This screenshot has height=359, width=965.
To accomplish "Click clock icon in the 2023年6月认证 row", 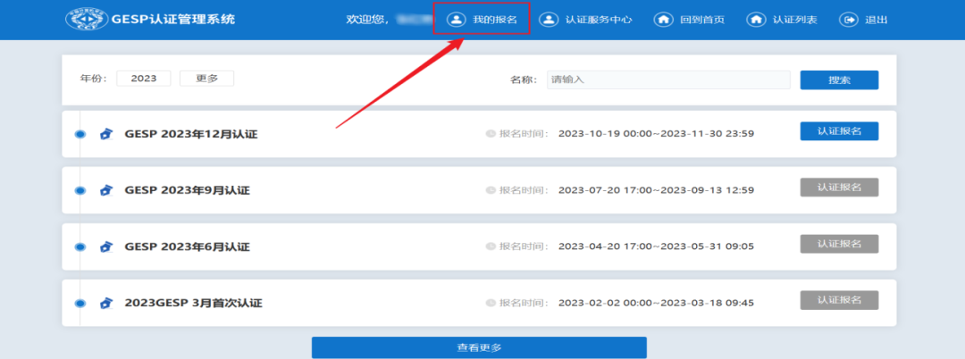I will (x=491, y=246).
